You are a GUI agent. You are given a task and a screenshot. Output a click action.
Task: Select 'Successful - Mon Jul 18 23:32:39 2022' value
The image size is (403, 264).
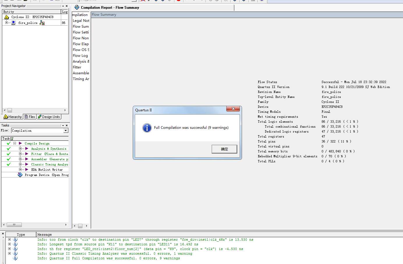tap(354, 82)
